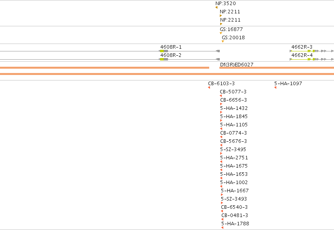This screenshot has width=334, height=230.
Task: Click the yellow-green exon box of 4608R-2
Action: [162, 59]
